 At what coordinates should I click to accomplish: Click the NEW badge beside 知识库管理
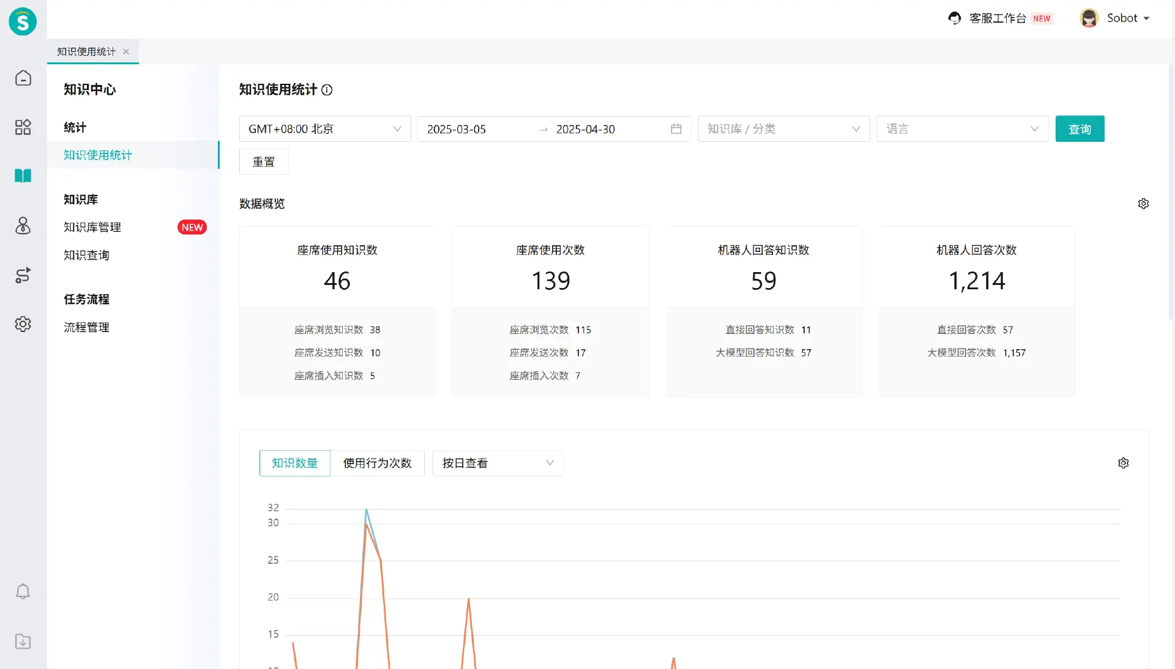pos(192,227)
